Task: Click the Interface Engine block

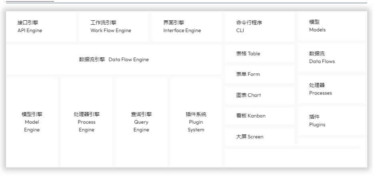Action: click(187, 26)
